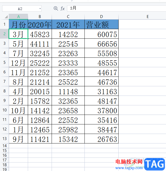The height and width of the screenshot is (171, 166).
Task: Click the select-all corner triangle
Action: tap(6, 17)
